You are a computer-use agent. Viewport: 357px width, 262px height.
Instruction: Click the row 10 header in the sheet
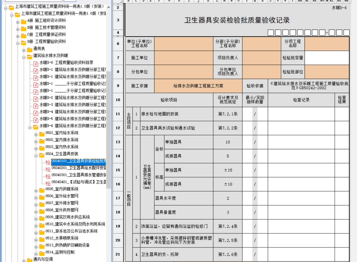click(x=118, y=100)
